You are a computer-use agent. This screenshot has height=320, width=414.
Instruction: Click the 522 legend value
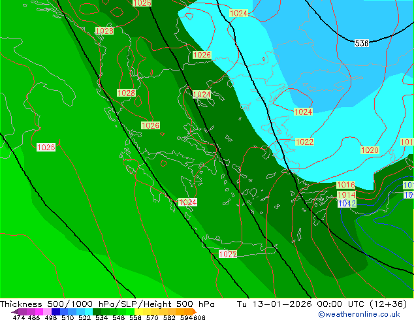click(x=84, y=317)
